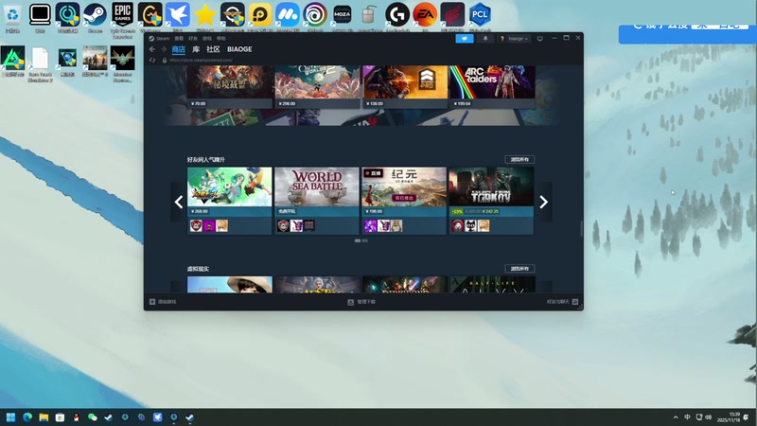Viewport: 757px width, 426px height.
Task: Click the question mark help icon
Action: (x=502, y=38)
